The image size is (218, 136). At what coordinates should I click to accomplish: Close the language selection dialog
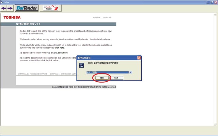tap(139, 58)
